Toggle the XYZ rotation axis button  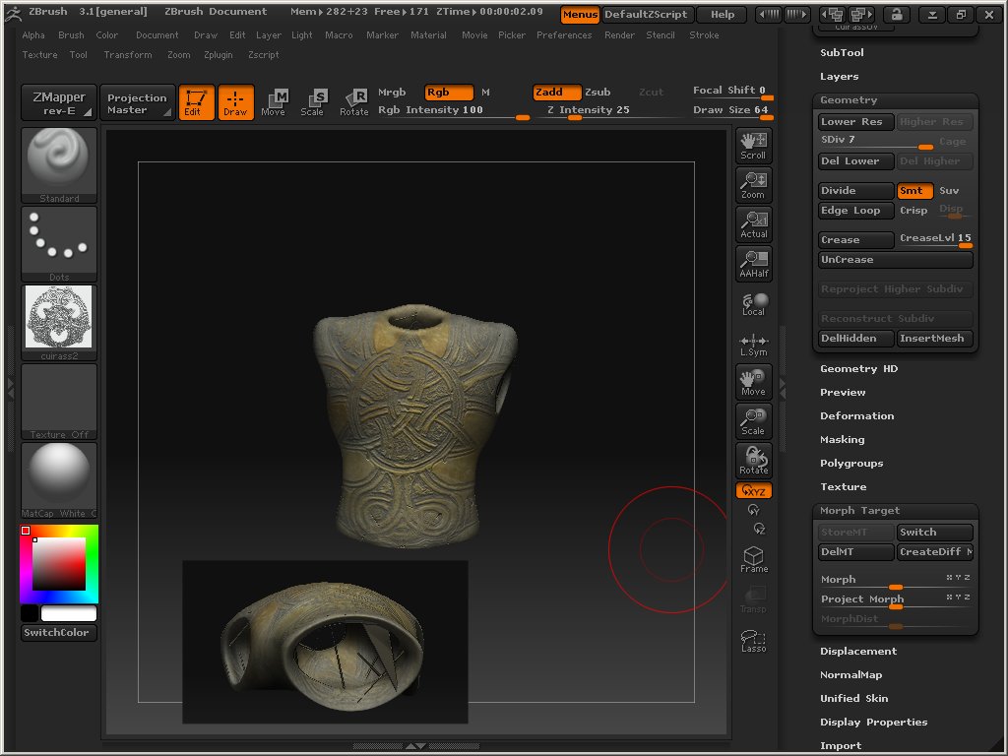754,490
